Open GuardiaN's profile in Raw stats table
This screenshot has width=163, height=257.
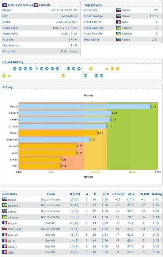click(14, 229)
